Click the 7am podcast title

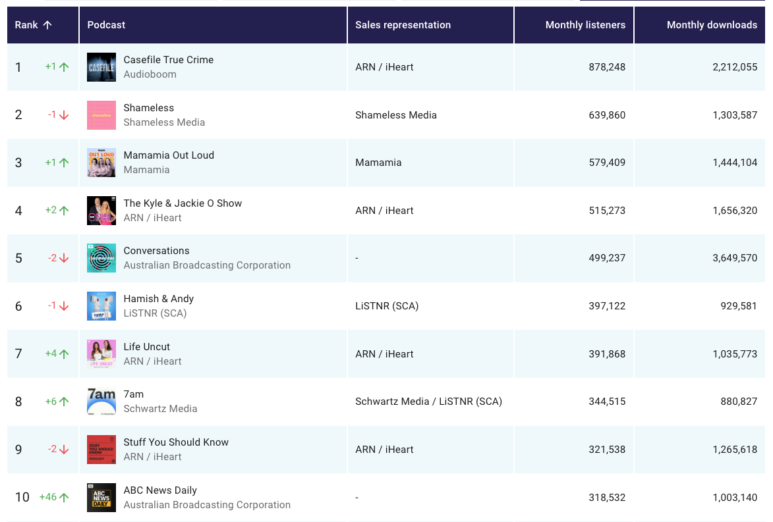click(x=134, y=394)
